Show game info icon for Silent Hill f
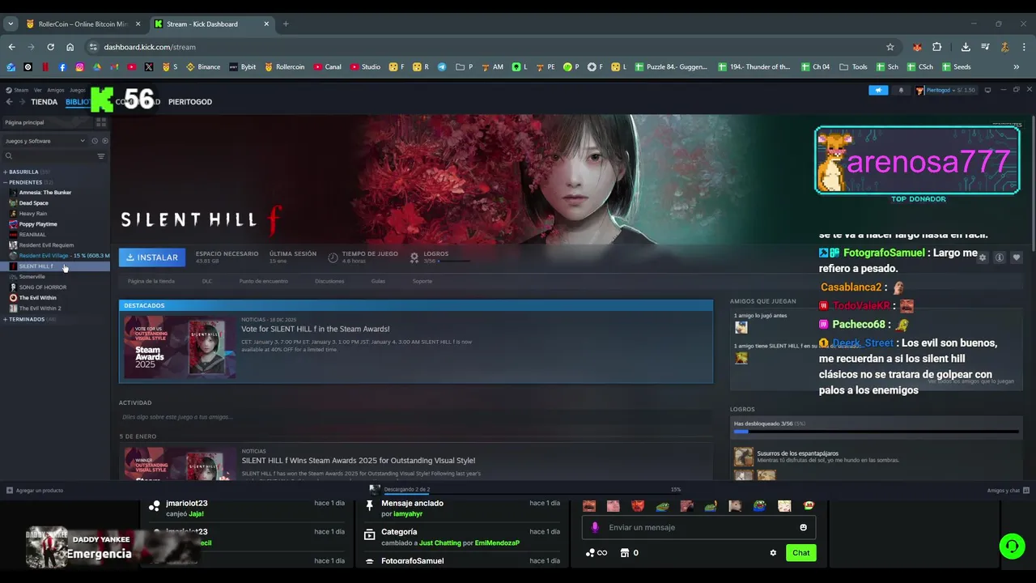Screen dimensions: 1036x583 [x=1000, y=257]
